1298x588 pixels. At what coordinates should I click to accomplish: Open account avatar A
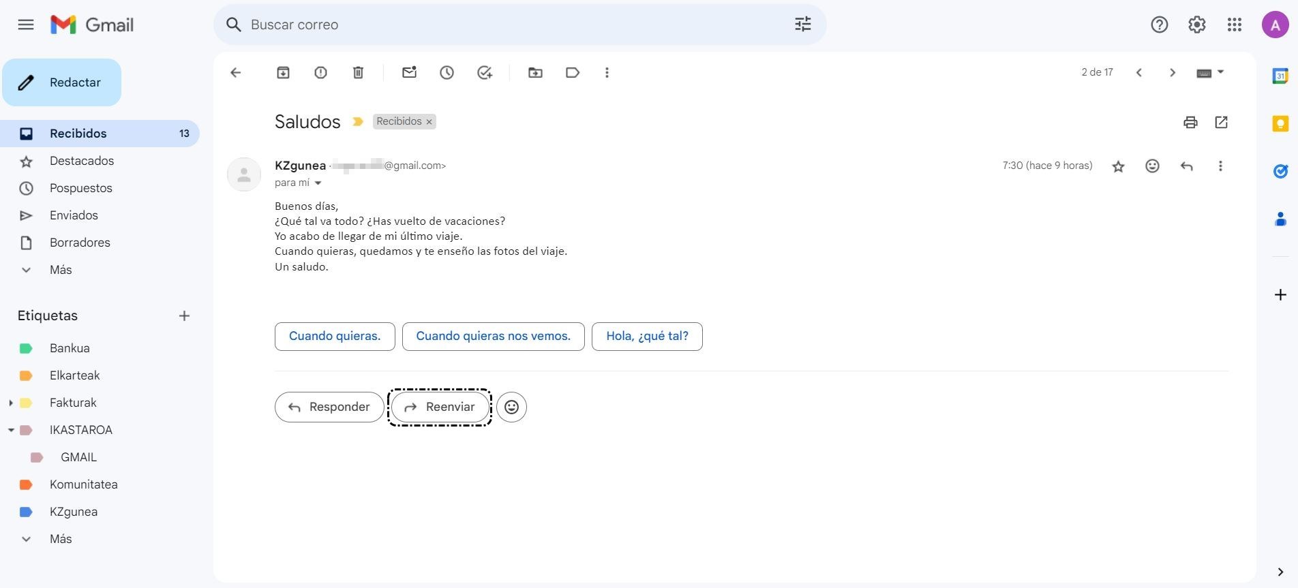[x=1275, y=25]
